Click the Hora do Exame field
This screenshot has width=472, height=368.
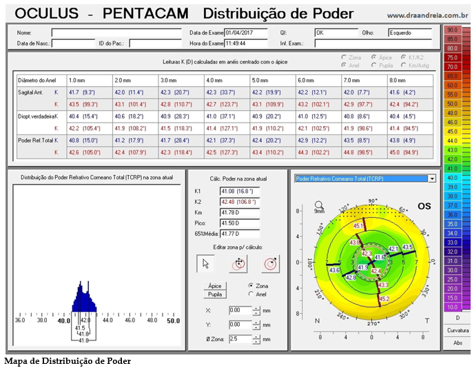click(246, 43)
